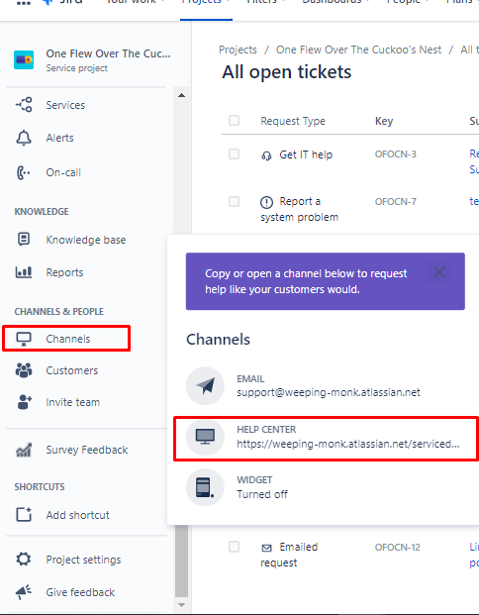Select Channels in the sidebar
479x615 pixels.
(x=66, y=339)
